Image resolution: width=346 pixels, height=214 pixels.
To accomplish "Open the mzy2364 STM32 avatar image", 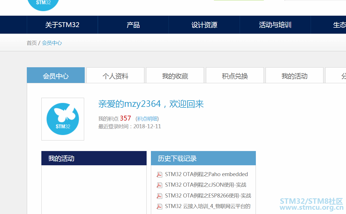I will (x=63, y=119).
